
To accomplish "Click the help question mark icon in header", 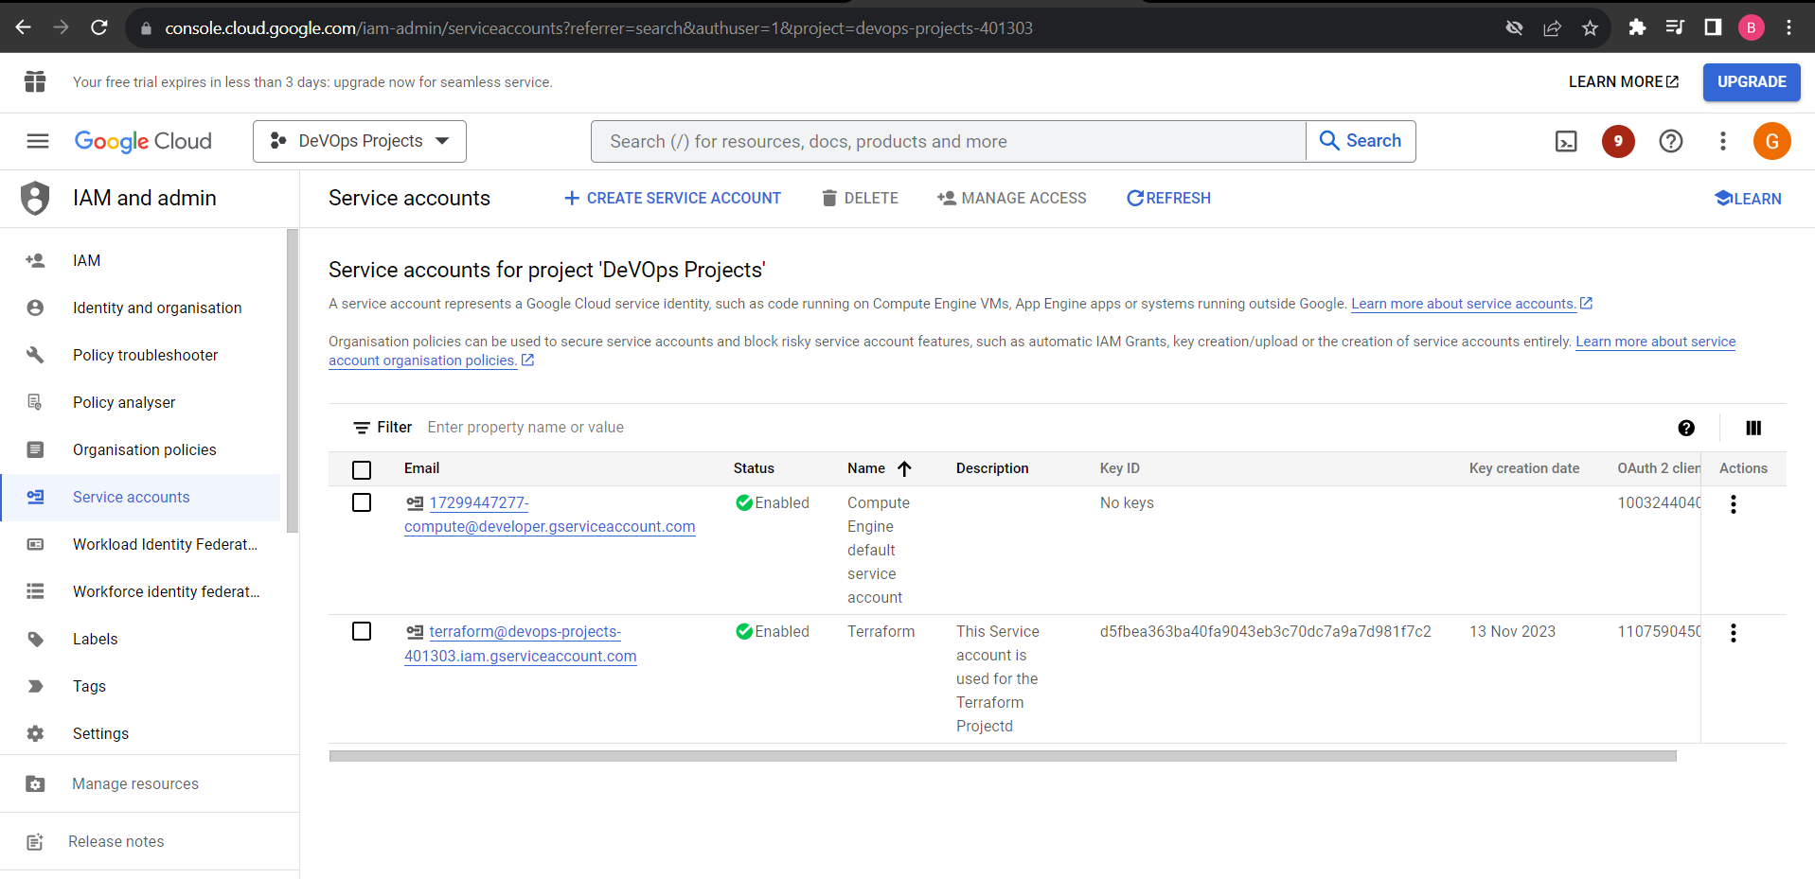I will point(1671,142).
